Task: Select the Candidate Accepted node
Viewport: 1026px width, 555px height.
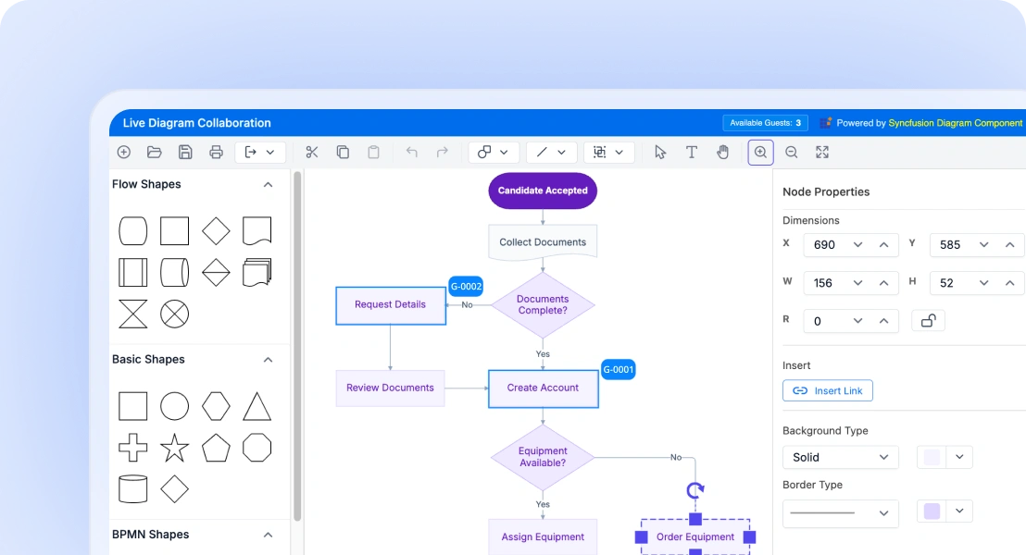Action: coord(543,191)
